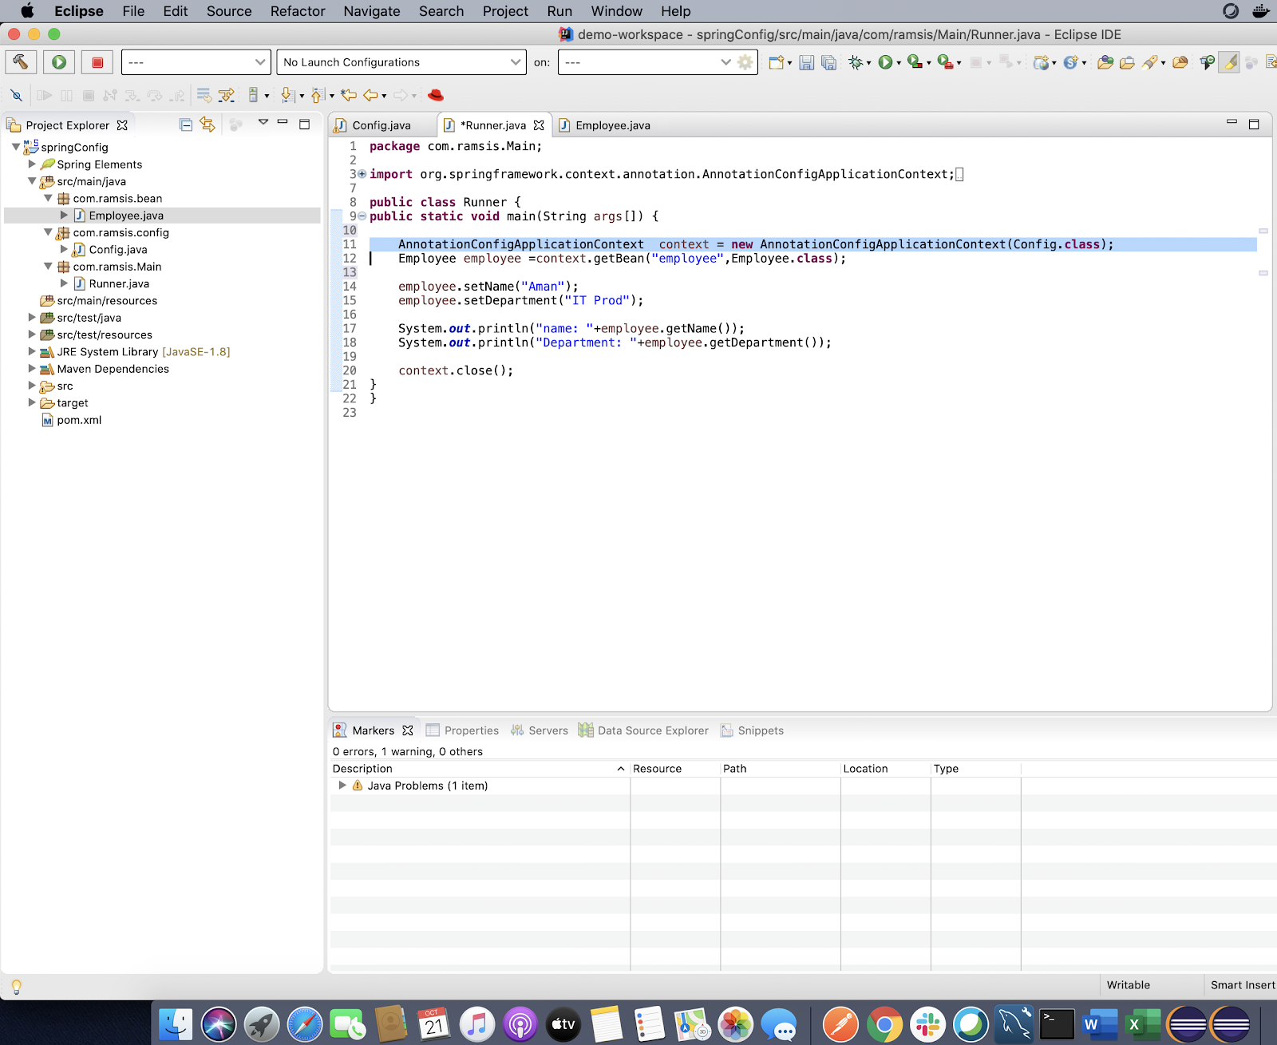Open Search using the flashlight toolbar icon
This screenshot has width=1277, height=1045.
pos(1151,61)
